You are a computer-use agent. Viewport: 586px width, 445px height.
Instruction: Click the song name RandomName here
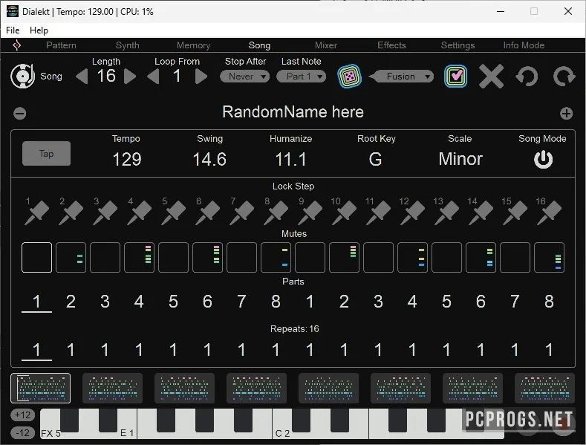pos(293,112)
